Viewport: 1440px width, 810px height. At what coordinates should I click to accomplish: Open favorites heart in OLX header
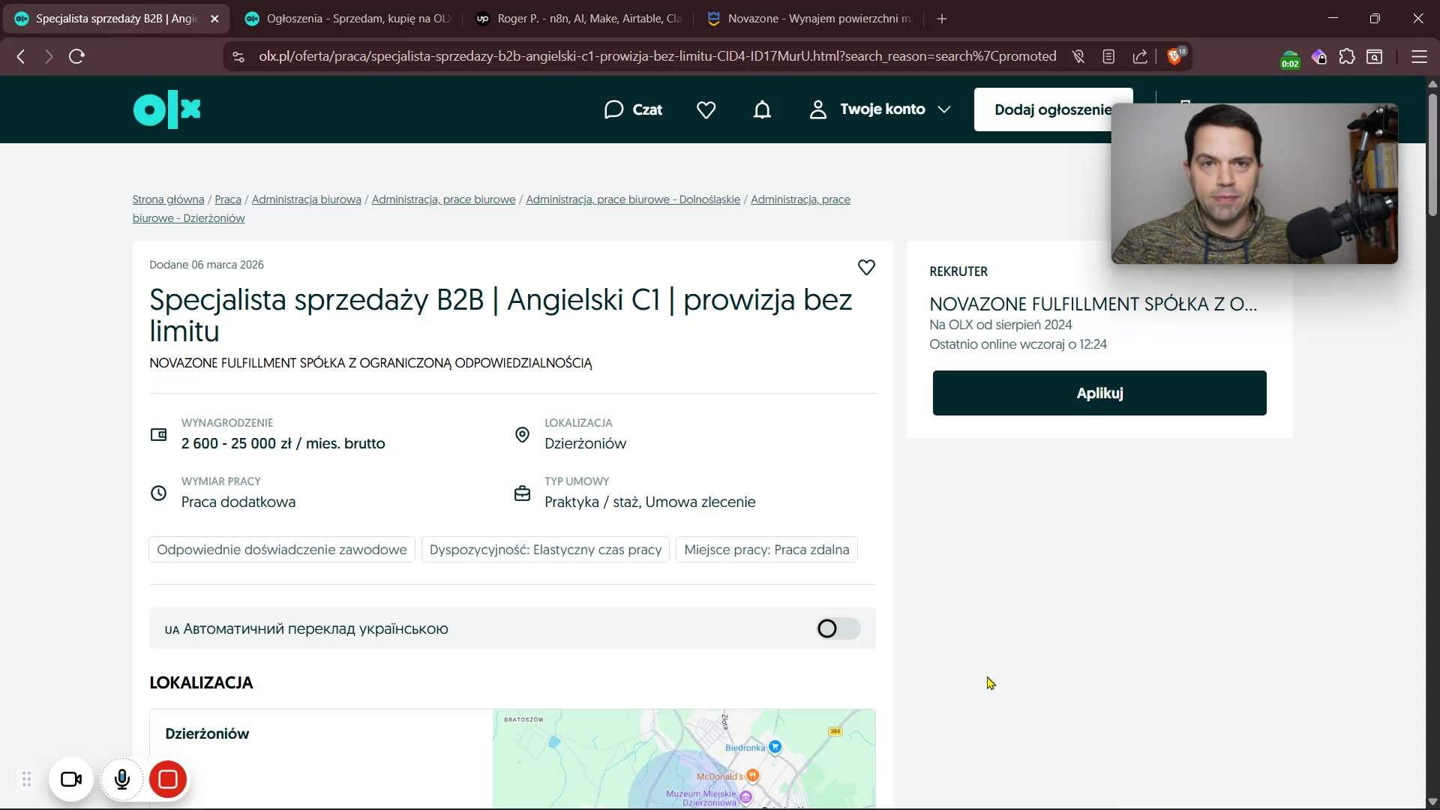pyautogui.click(x=706, y=110)
